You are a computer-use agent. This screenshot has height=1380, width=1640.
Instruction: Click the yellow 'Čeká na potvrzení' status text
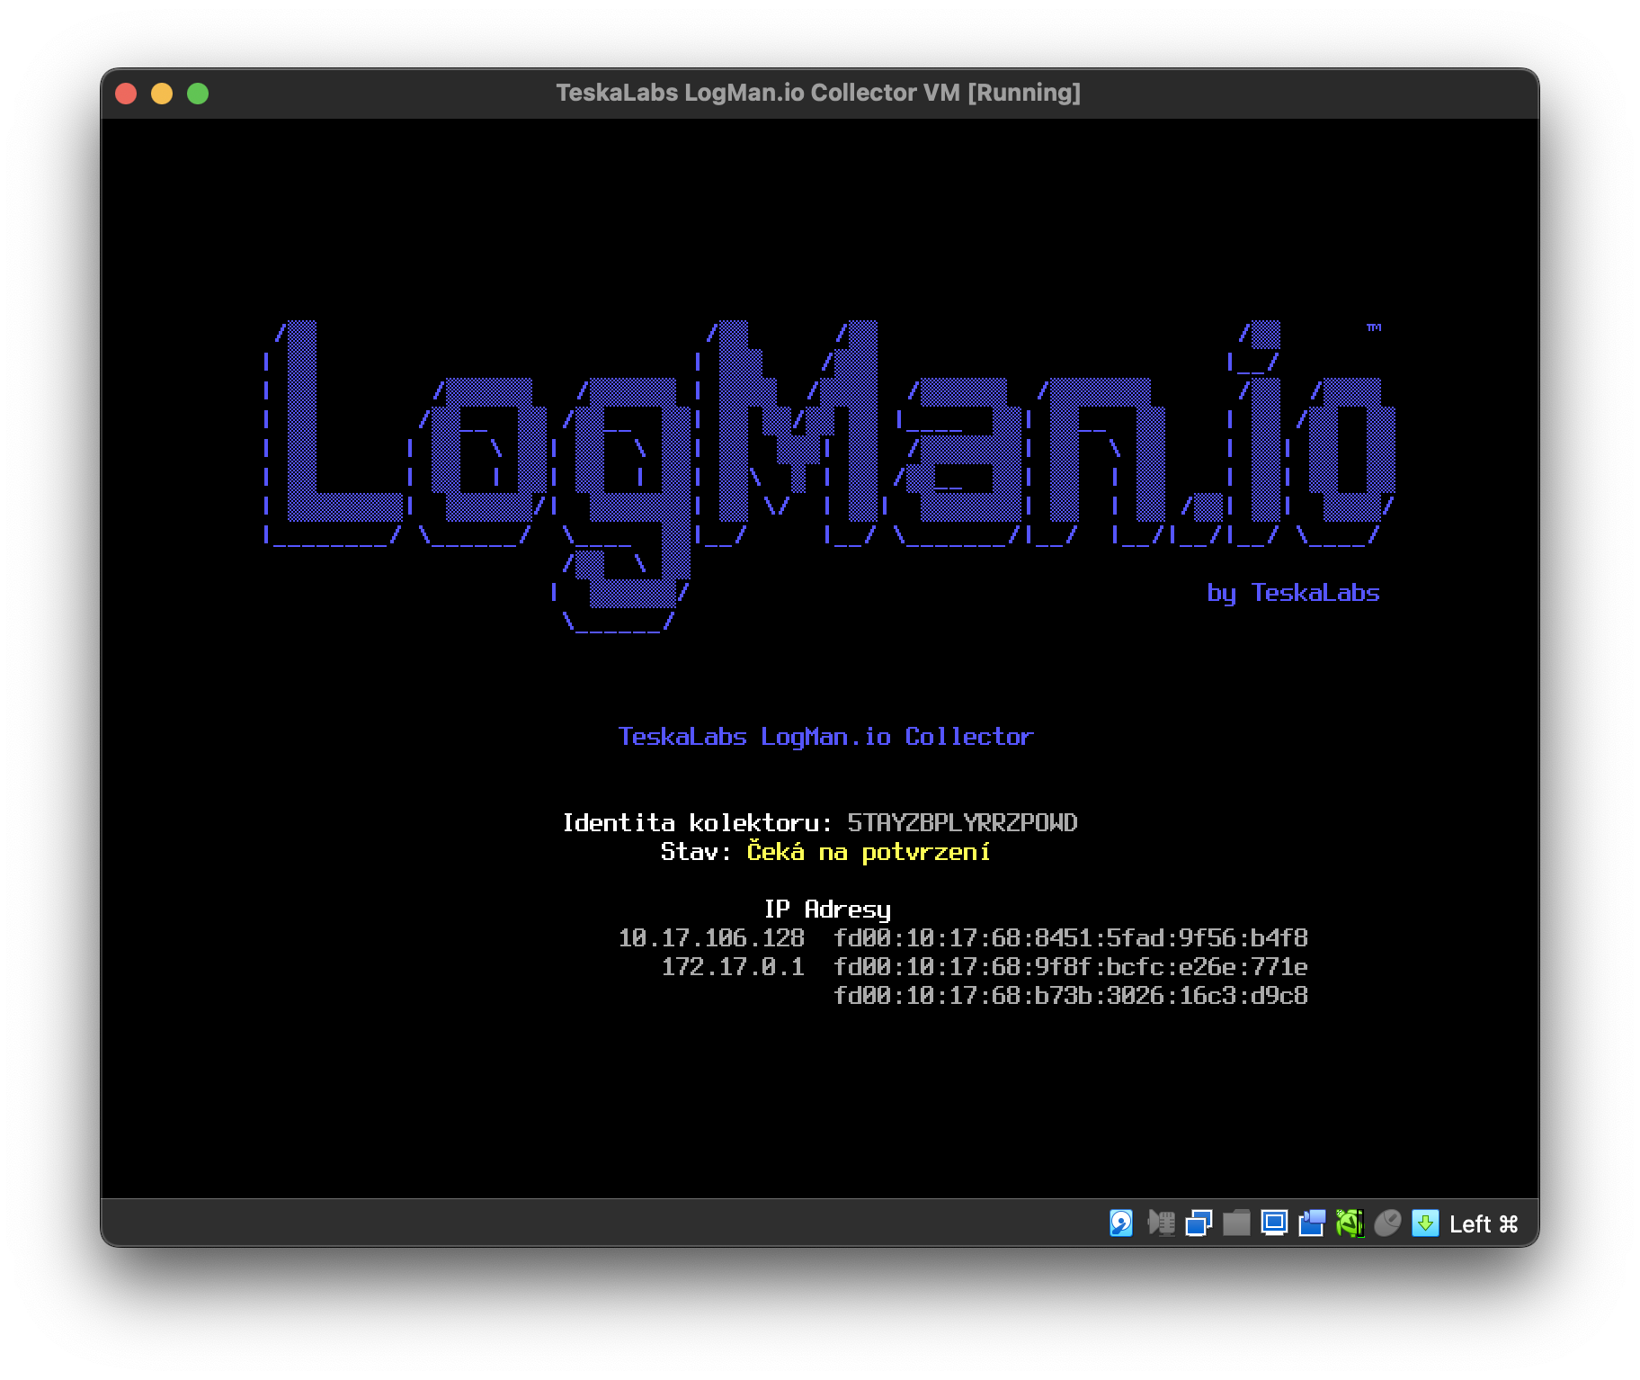coord(868,852)
